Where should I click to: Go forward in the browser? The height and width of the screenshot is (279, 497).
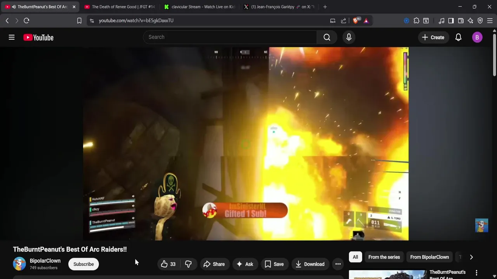point(17,21)
